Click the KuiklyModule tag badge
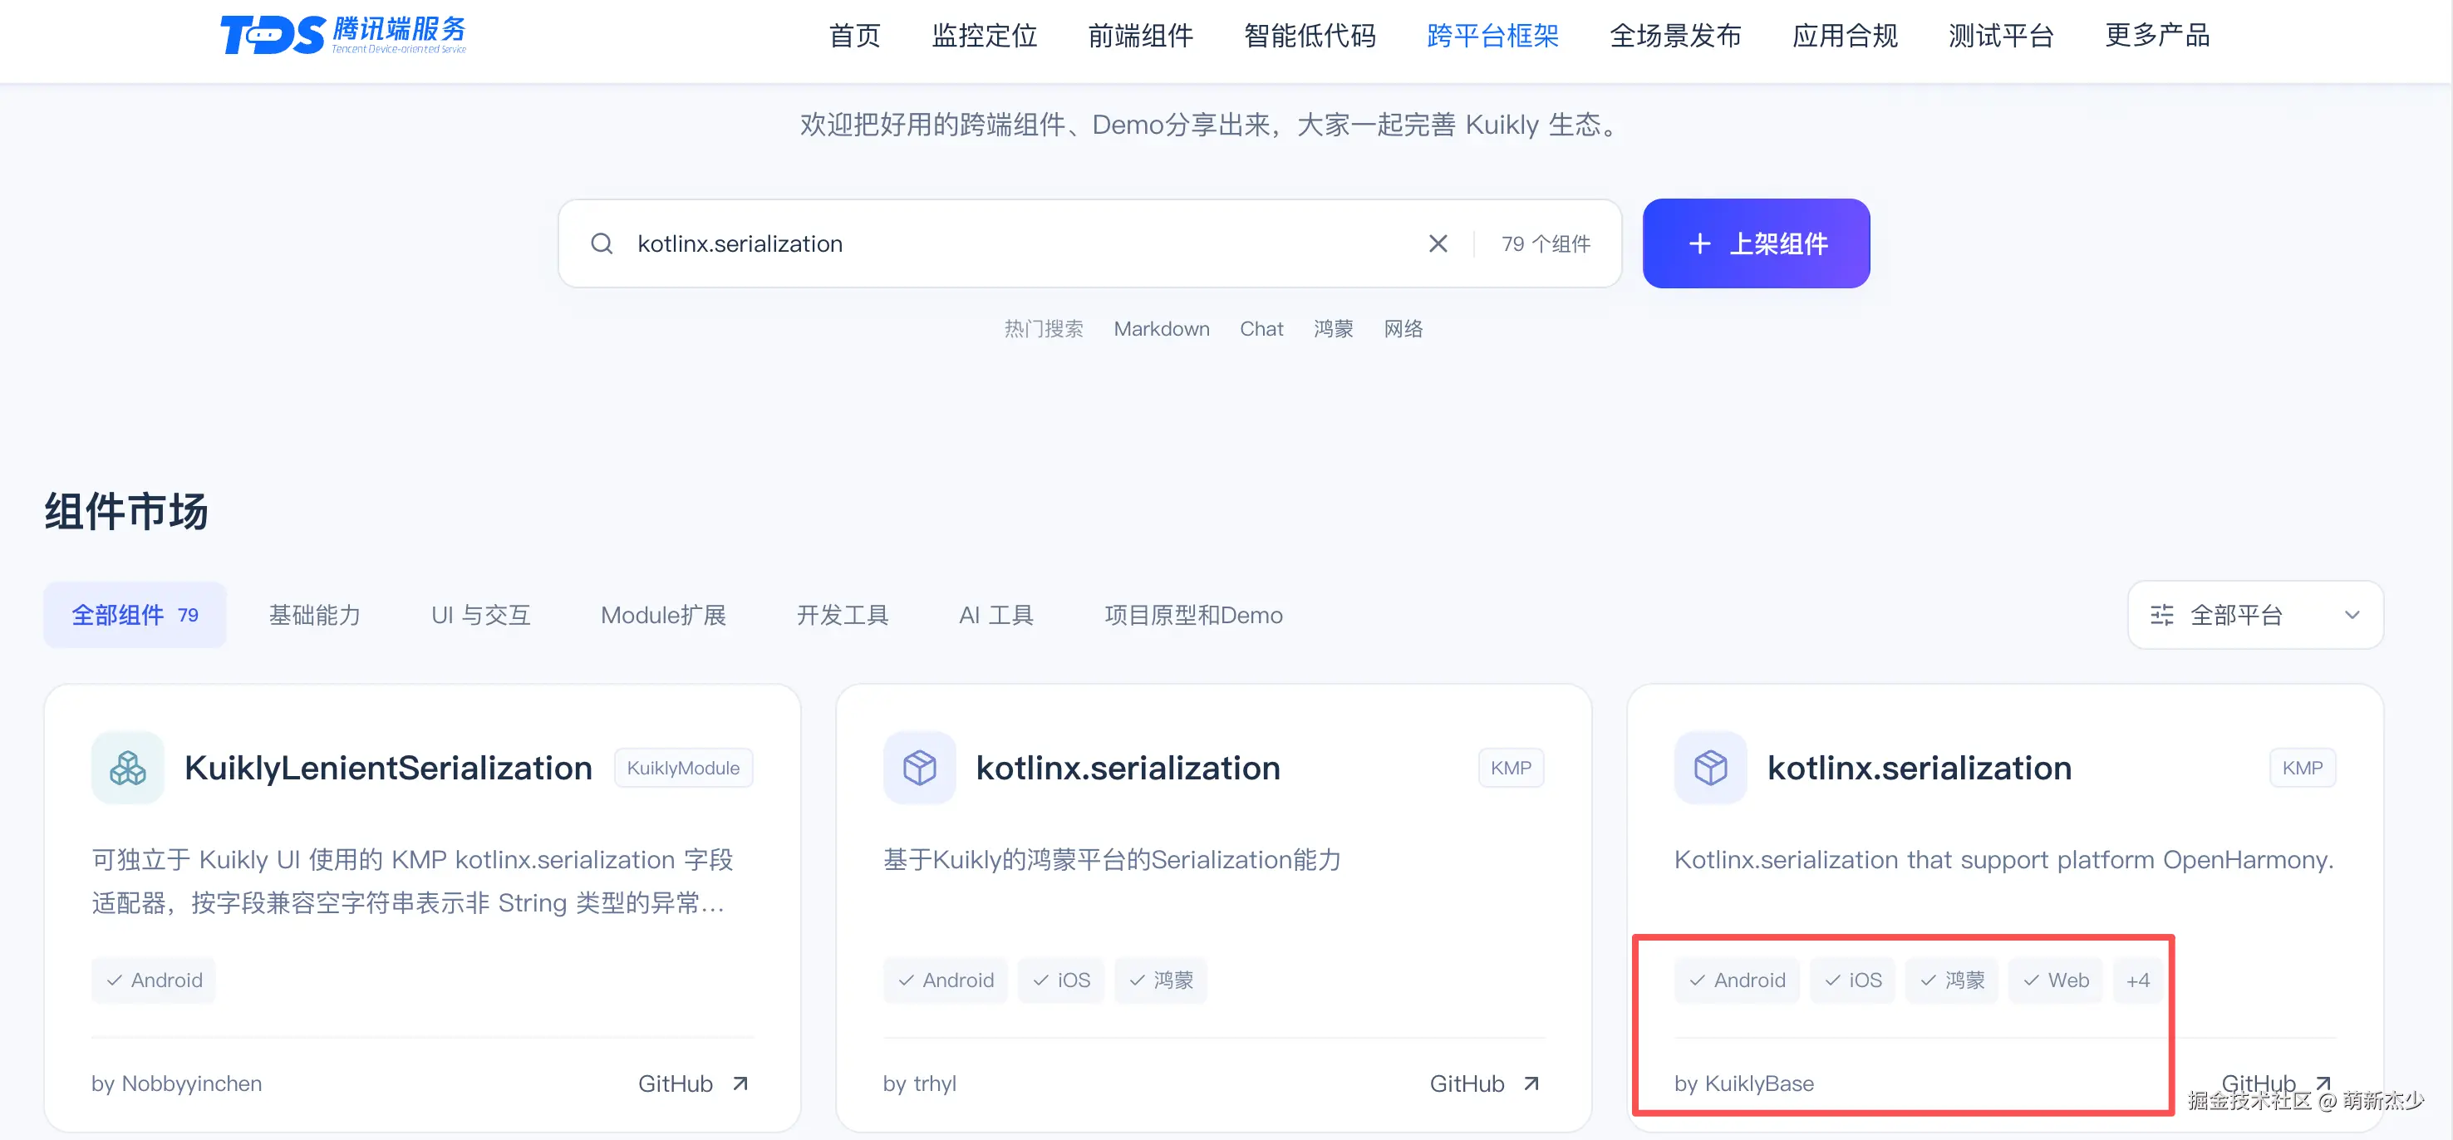Screen dimensions: 2453x1140 (683, 769)
